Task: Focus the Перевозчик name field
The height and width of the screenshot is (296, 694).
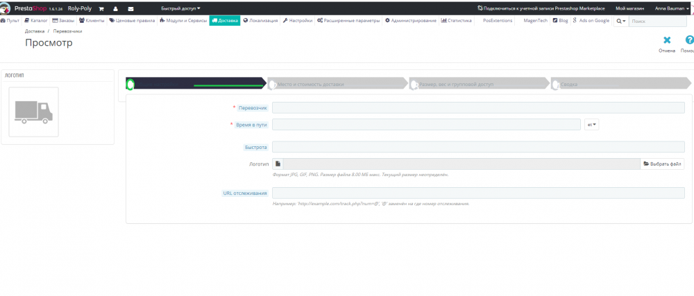Action: point(478,108)
